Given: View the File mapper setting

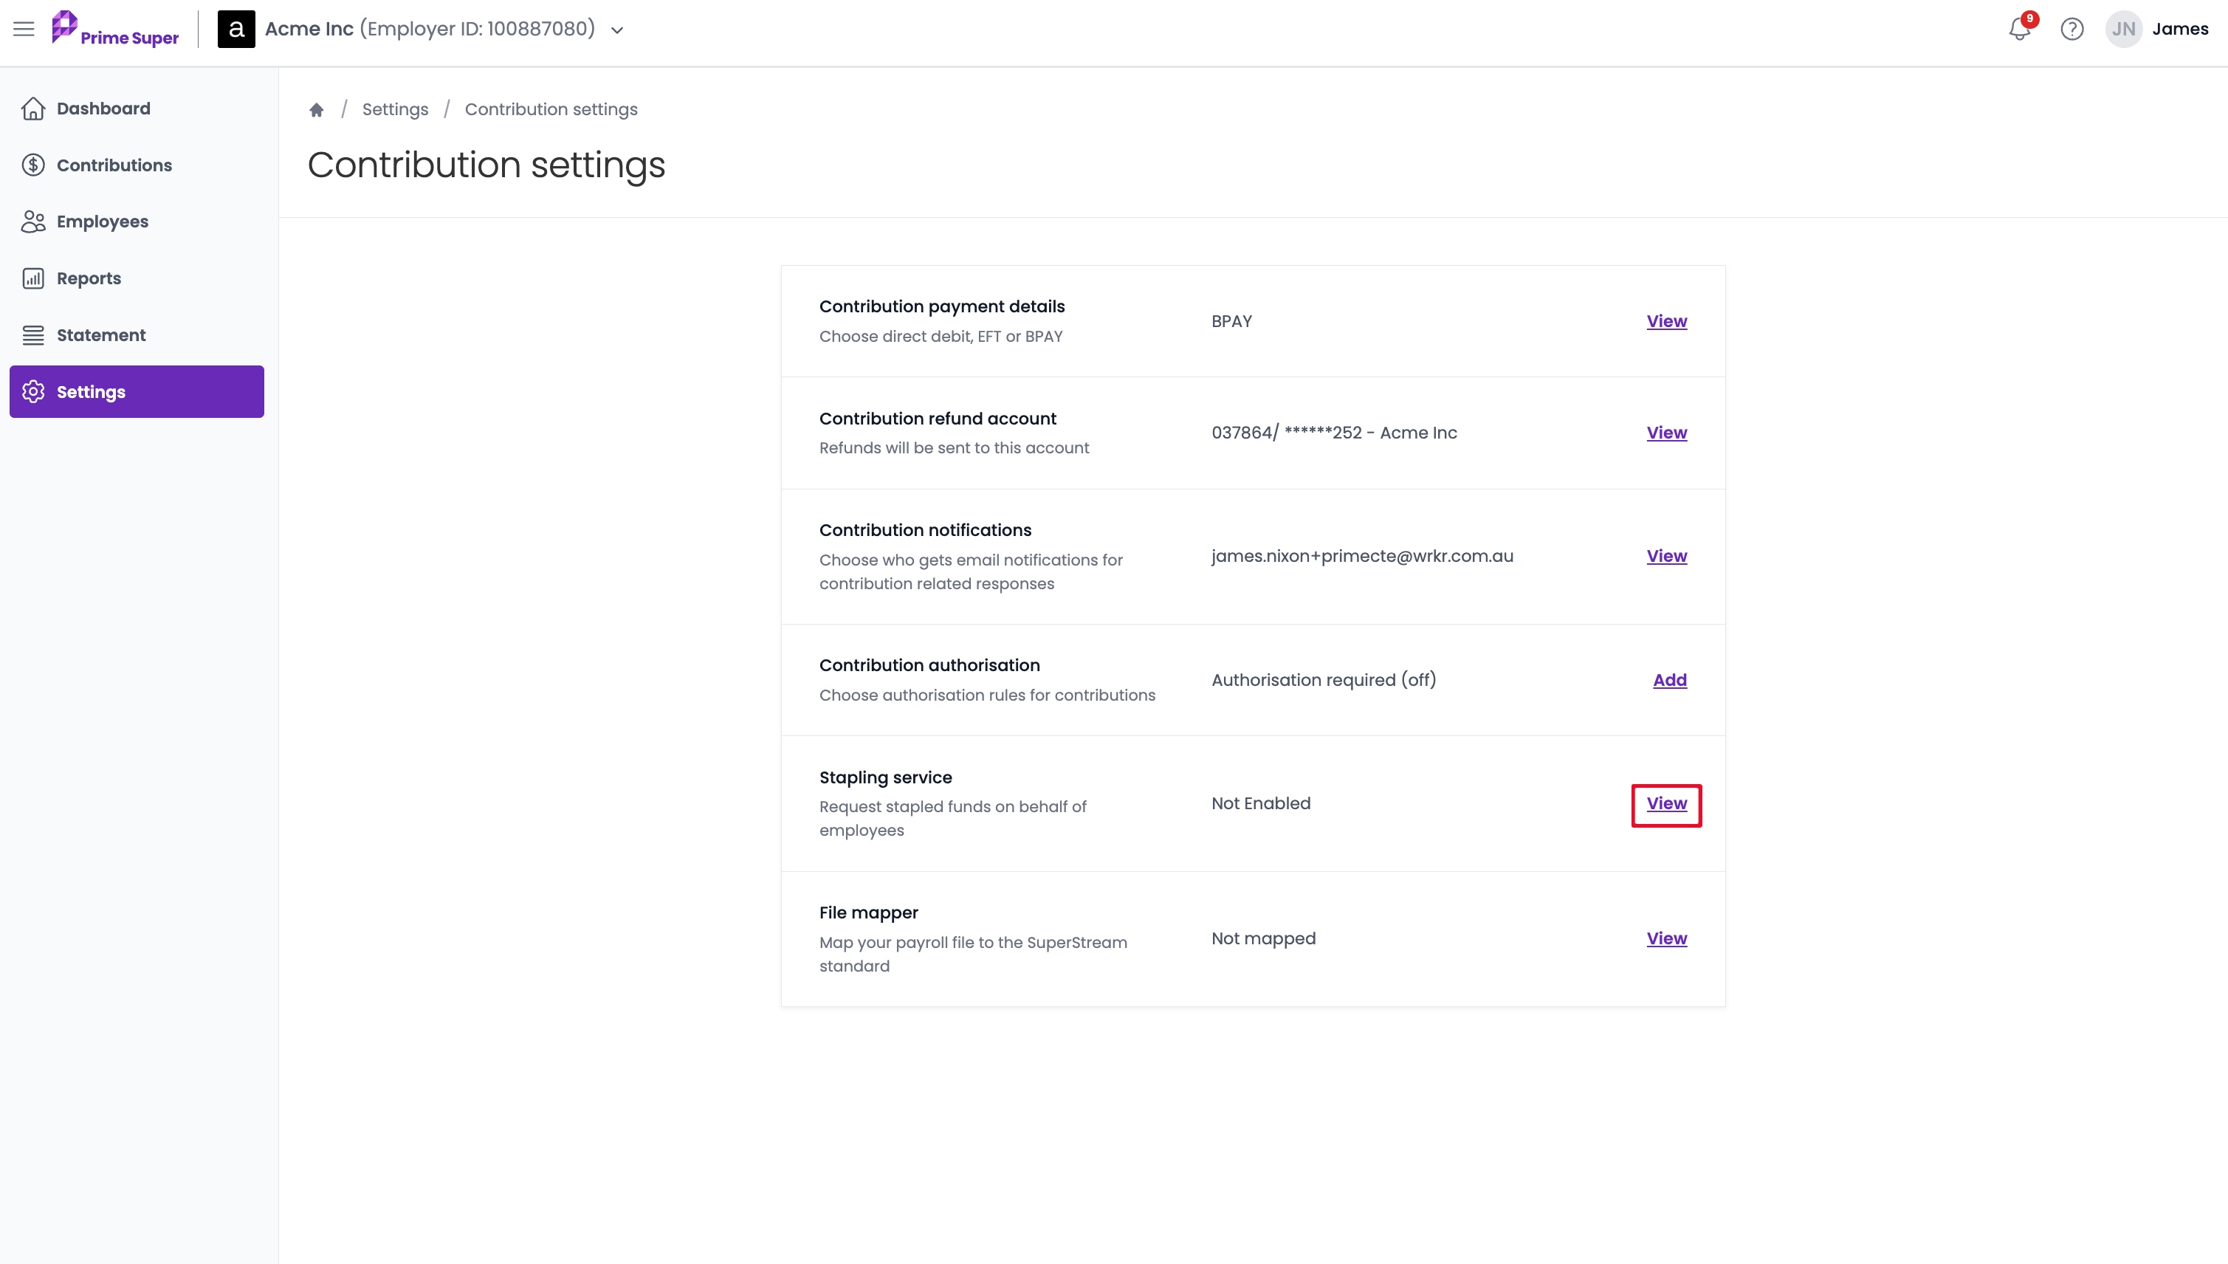Looking at the screenshot, I should 1666,938.
